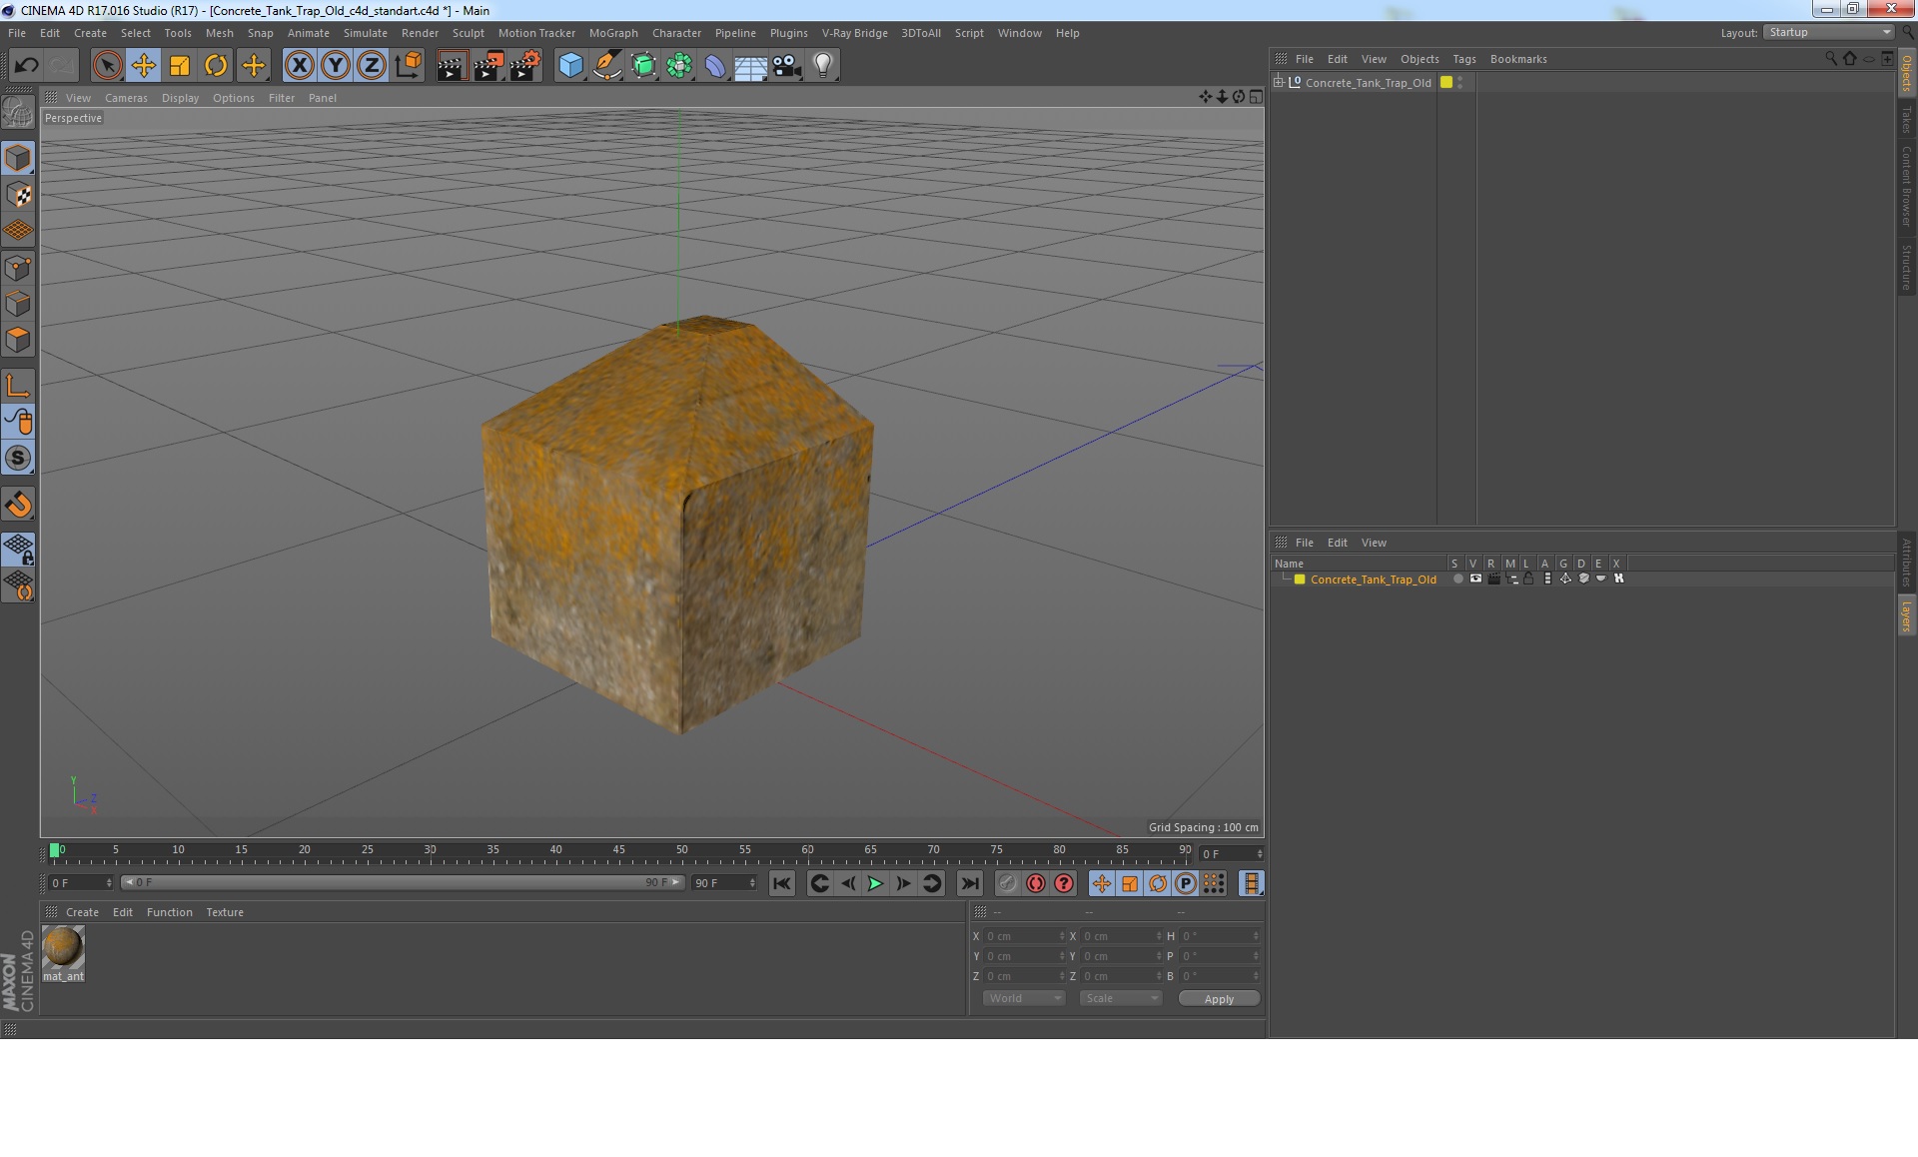Toggle visibility eye for Concrete_Tank_Trap_Old layer

pos(1475,578)
